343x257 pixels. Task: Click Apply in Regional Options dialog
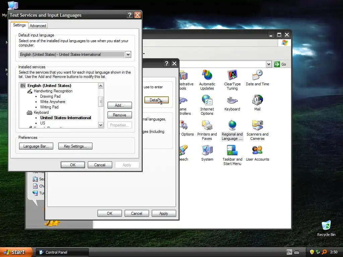point(163,213)
